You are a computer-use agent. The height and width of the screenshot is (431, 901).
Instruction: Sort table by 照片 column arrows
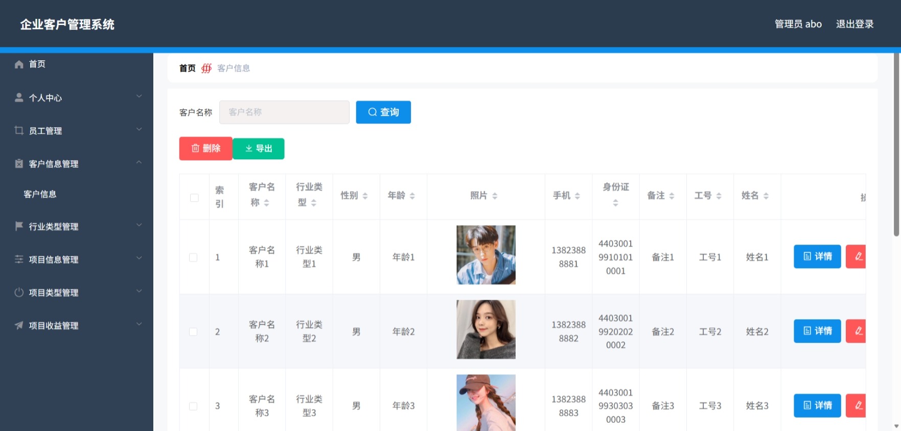click(x=495, y=196)
